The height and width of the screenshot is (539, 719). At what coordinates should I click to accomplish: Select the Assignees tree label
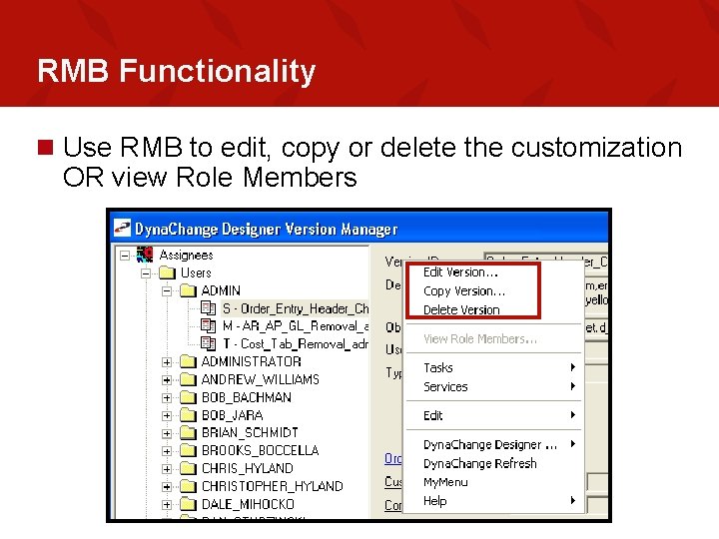tap(186, 256)
